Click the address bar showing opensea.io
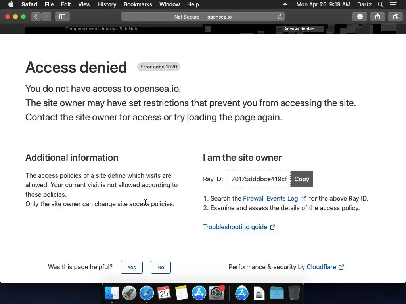Viewport: 406px width, 304px height. click(x=203, y=17)
